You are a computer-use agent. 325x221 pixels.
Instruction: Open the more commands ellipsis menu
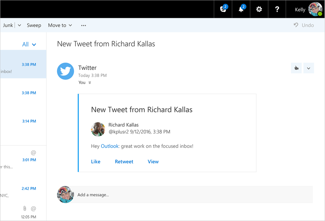[83, 25]
